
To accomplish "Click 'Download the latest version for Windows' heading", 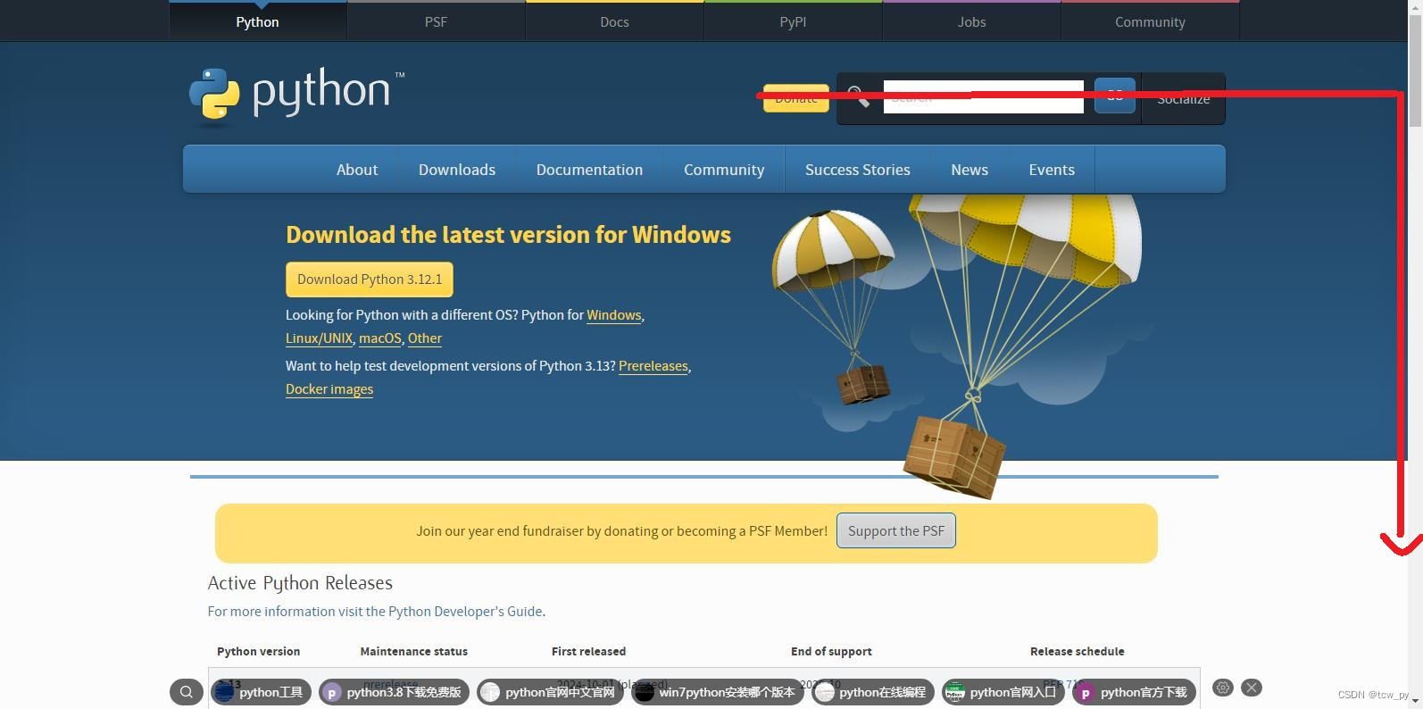I will click(508, 235).
